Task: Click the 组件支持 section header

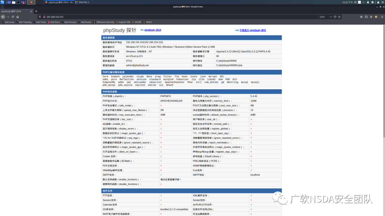Action: coord(191,191)
